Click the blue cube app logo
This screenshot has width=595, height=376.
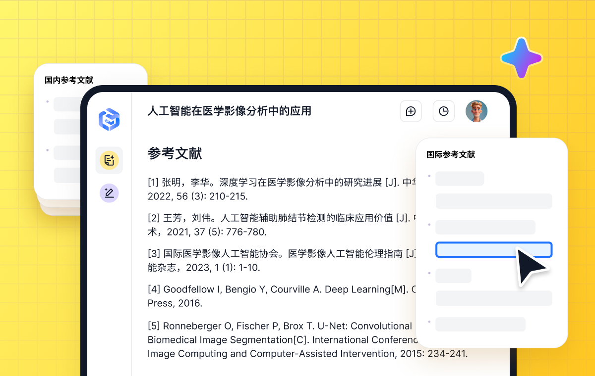(x=109, y=119)
